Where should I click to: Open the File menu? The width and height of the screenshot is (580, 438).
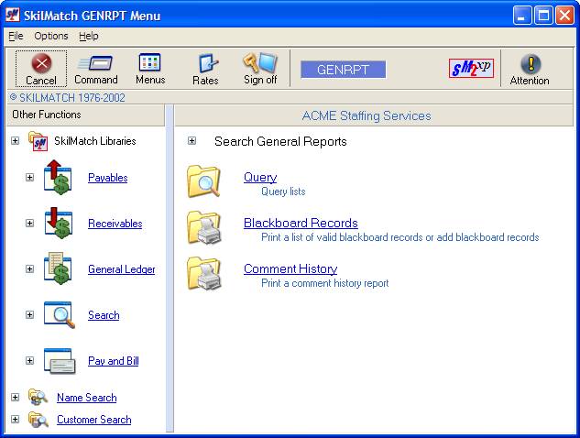tap(16, 36)
